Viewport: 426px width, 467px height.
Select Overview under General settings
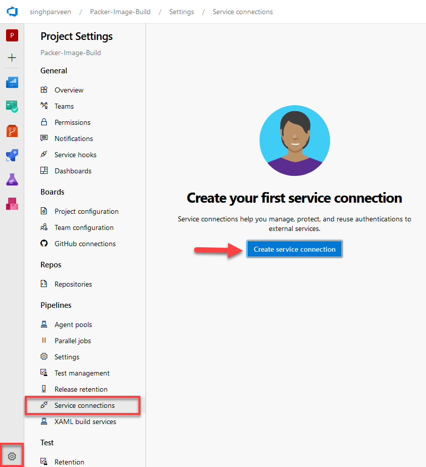pyautogui.click(x=68, y=89)
